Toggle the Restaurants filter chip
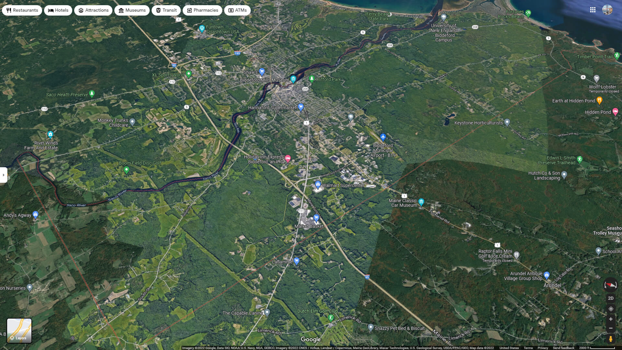 tap(22, 10)
